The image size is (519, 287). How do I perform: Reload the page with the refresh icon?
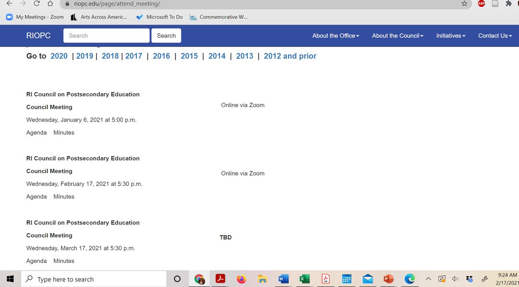36,3
